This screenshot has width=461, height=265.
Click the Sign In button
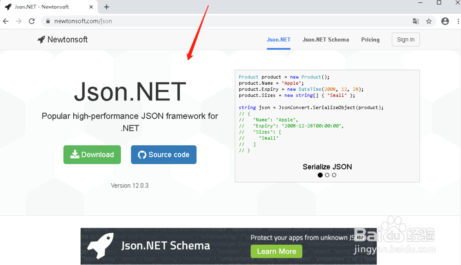[406, 39]
